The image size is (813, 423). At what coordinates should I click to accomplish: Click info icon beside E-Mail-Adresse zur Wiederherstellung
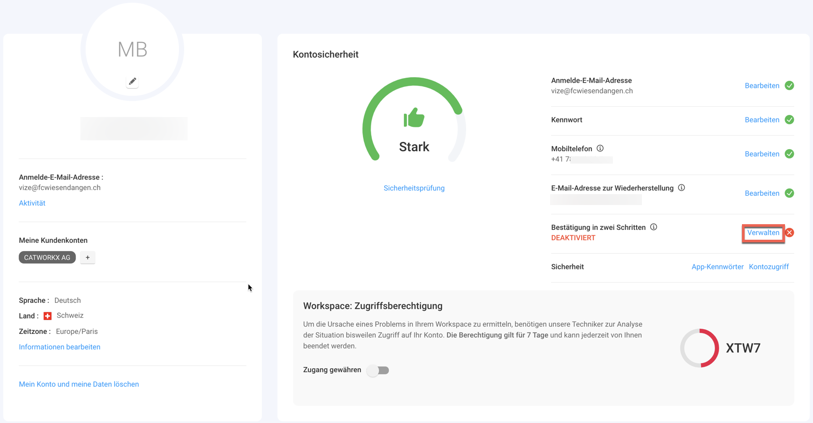681,188
